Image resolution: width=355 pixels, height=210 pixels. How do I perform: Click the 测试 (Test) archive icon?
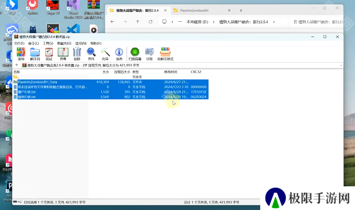[x=49, y=54]
